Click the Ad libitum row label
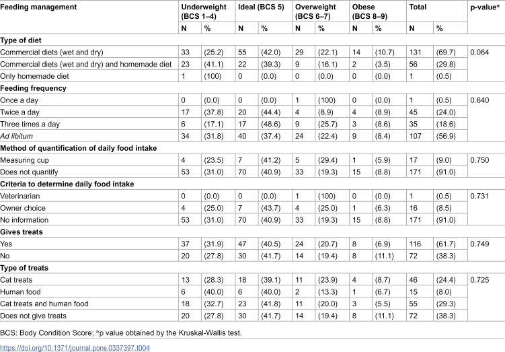 point(16,137)
